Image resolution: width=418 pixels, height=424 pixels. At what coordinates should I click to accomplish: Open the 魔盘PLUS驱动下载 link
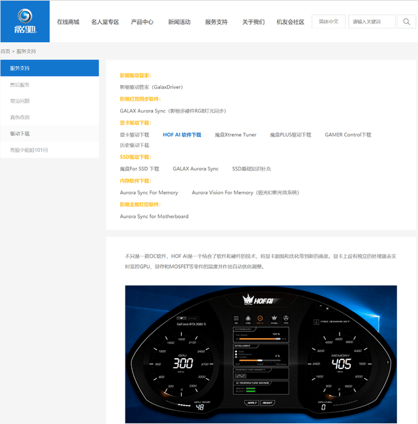coord(291,135)
